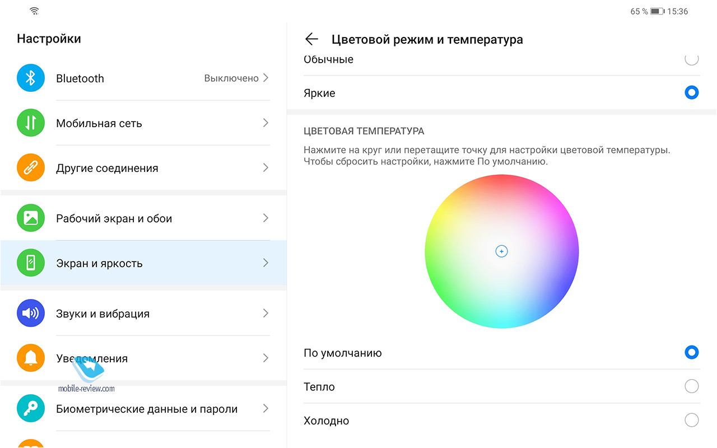Tap the battery icon in status bar
Image resolution: width=717 pixels, height=448 pixels.
(x=657, y=11)
